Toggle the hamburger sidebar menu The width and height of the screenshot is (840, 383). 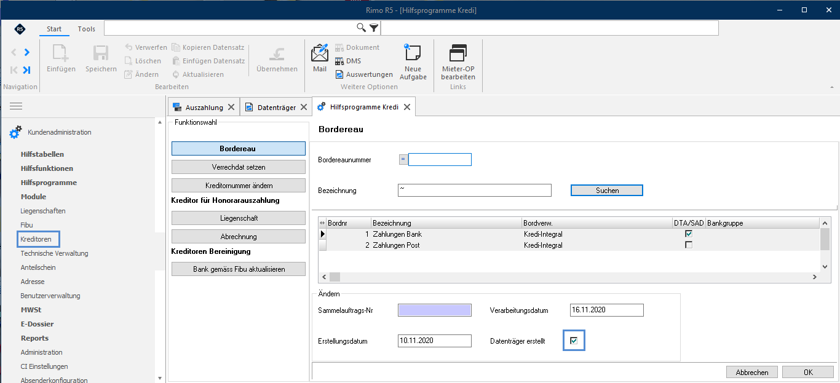[16, 106]
